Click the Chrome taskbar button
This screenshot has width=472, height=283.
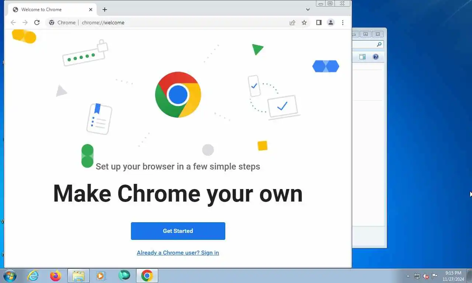coord(147,276)
